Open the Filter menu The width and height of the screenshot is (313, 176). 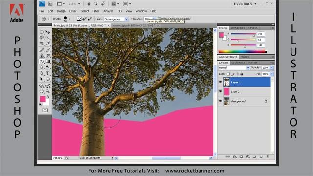pyautogui.click(x=96, y=11)
